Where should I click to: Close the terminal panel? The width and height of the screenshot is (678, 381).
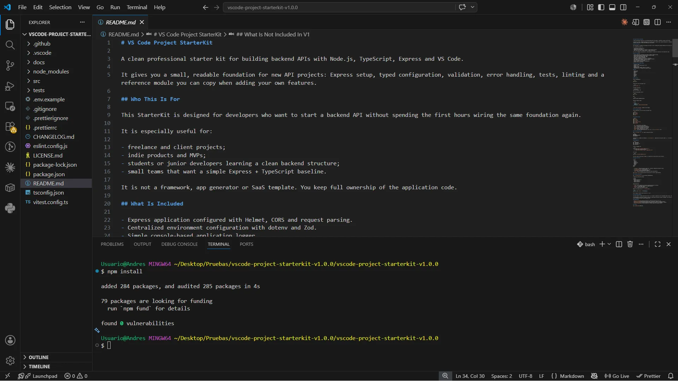(668, 244)
